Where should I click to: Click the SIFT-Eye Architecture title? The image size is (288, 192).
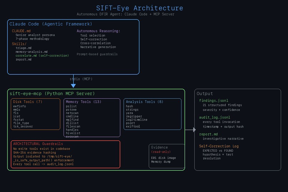pyautogui.click(x=140, y=8)
